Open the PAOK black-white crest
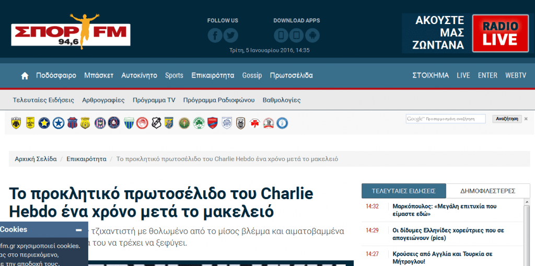This screenshot has width=535, height=266. pyautogui.click(x=240, y=123)
